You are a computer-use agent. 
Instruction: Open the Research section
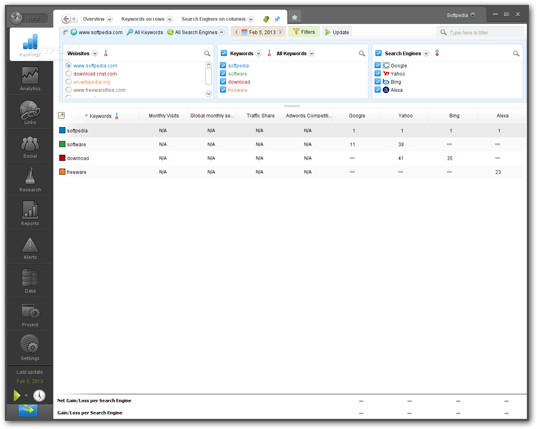coord(30,180)
